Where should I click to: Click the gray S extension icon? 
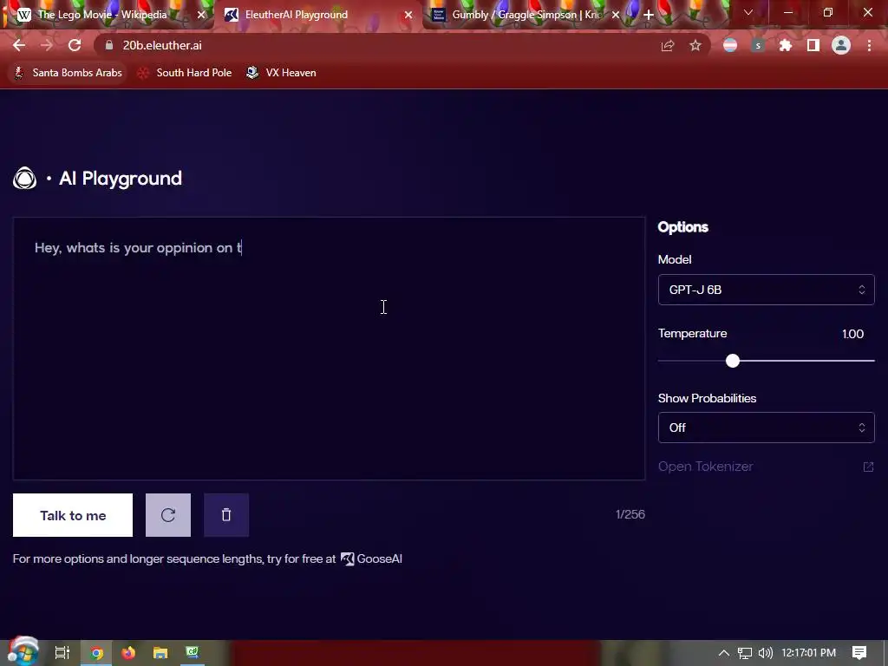click(x=758, y=46)
